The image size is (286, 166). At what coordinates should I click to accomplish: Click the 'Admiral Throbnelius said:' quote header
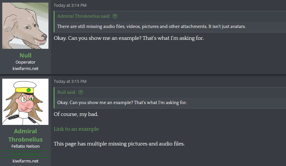pos(84,16)
